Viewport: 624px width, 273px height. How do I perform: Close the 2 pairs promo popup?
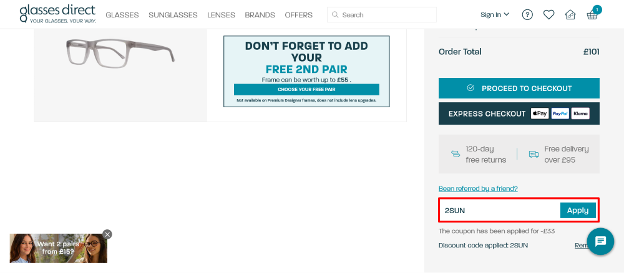(x=107, y=234)
